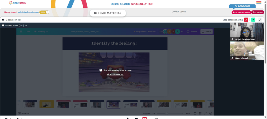The width and height of the screenshot is (267, 119).
Task: Select slide 18 thumbnail
Action: pos(97,104)
